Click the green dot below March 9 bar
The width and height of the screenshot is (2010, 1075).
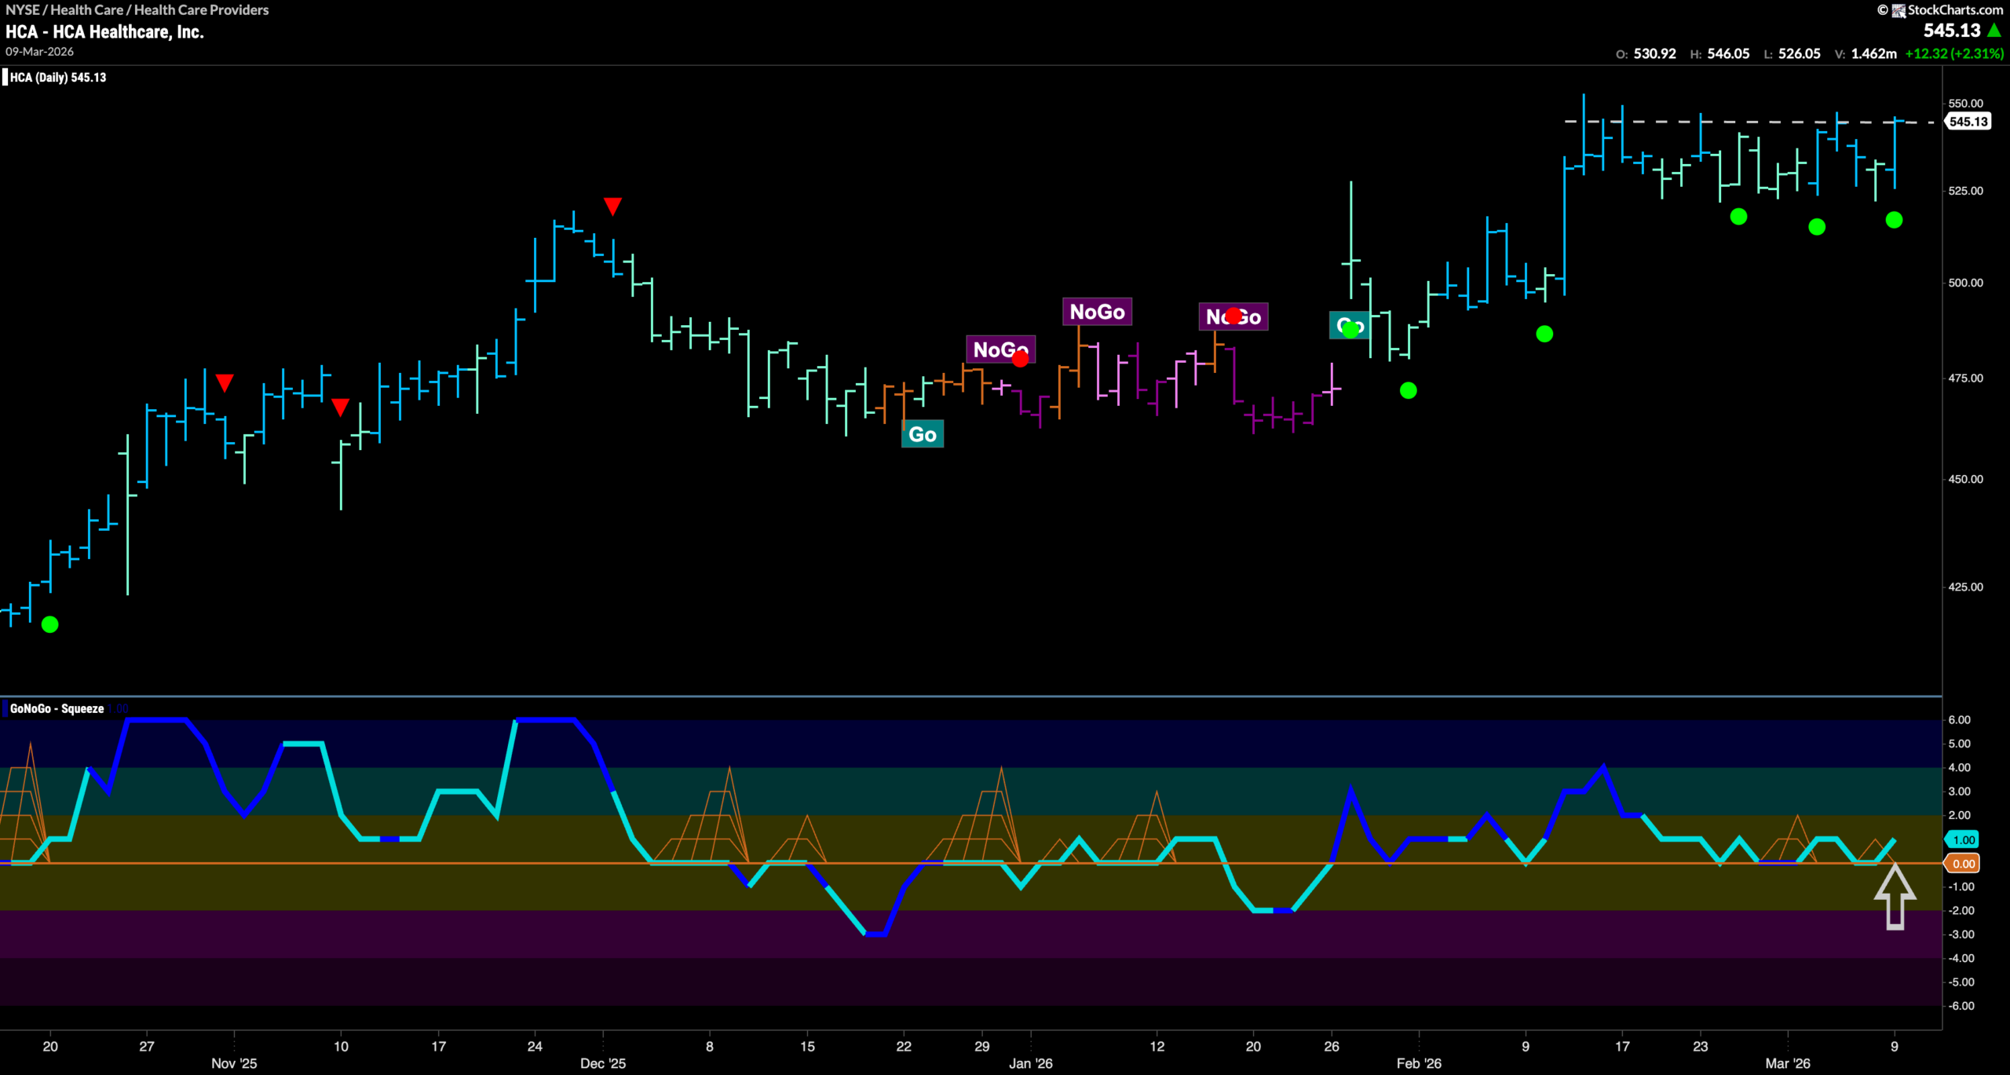point(1894,220)
